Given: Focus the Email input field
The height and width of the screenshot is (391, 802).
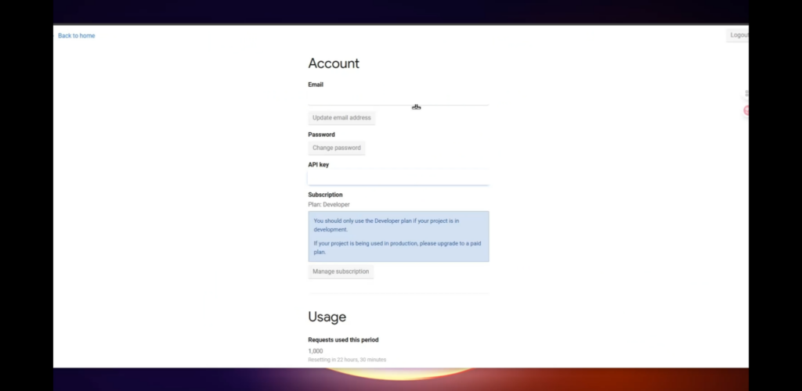Looking at the screenshot, I should [398, 98].
